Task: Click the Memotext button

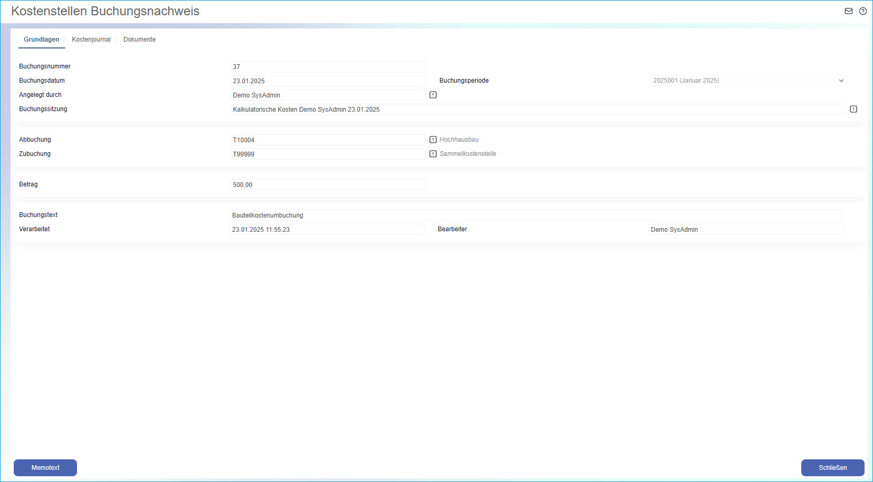Action: tap(45, 467)
